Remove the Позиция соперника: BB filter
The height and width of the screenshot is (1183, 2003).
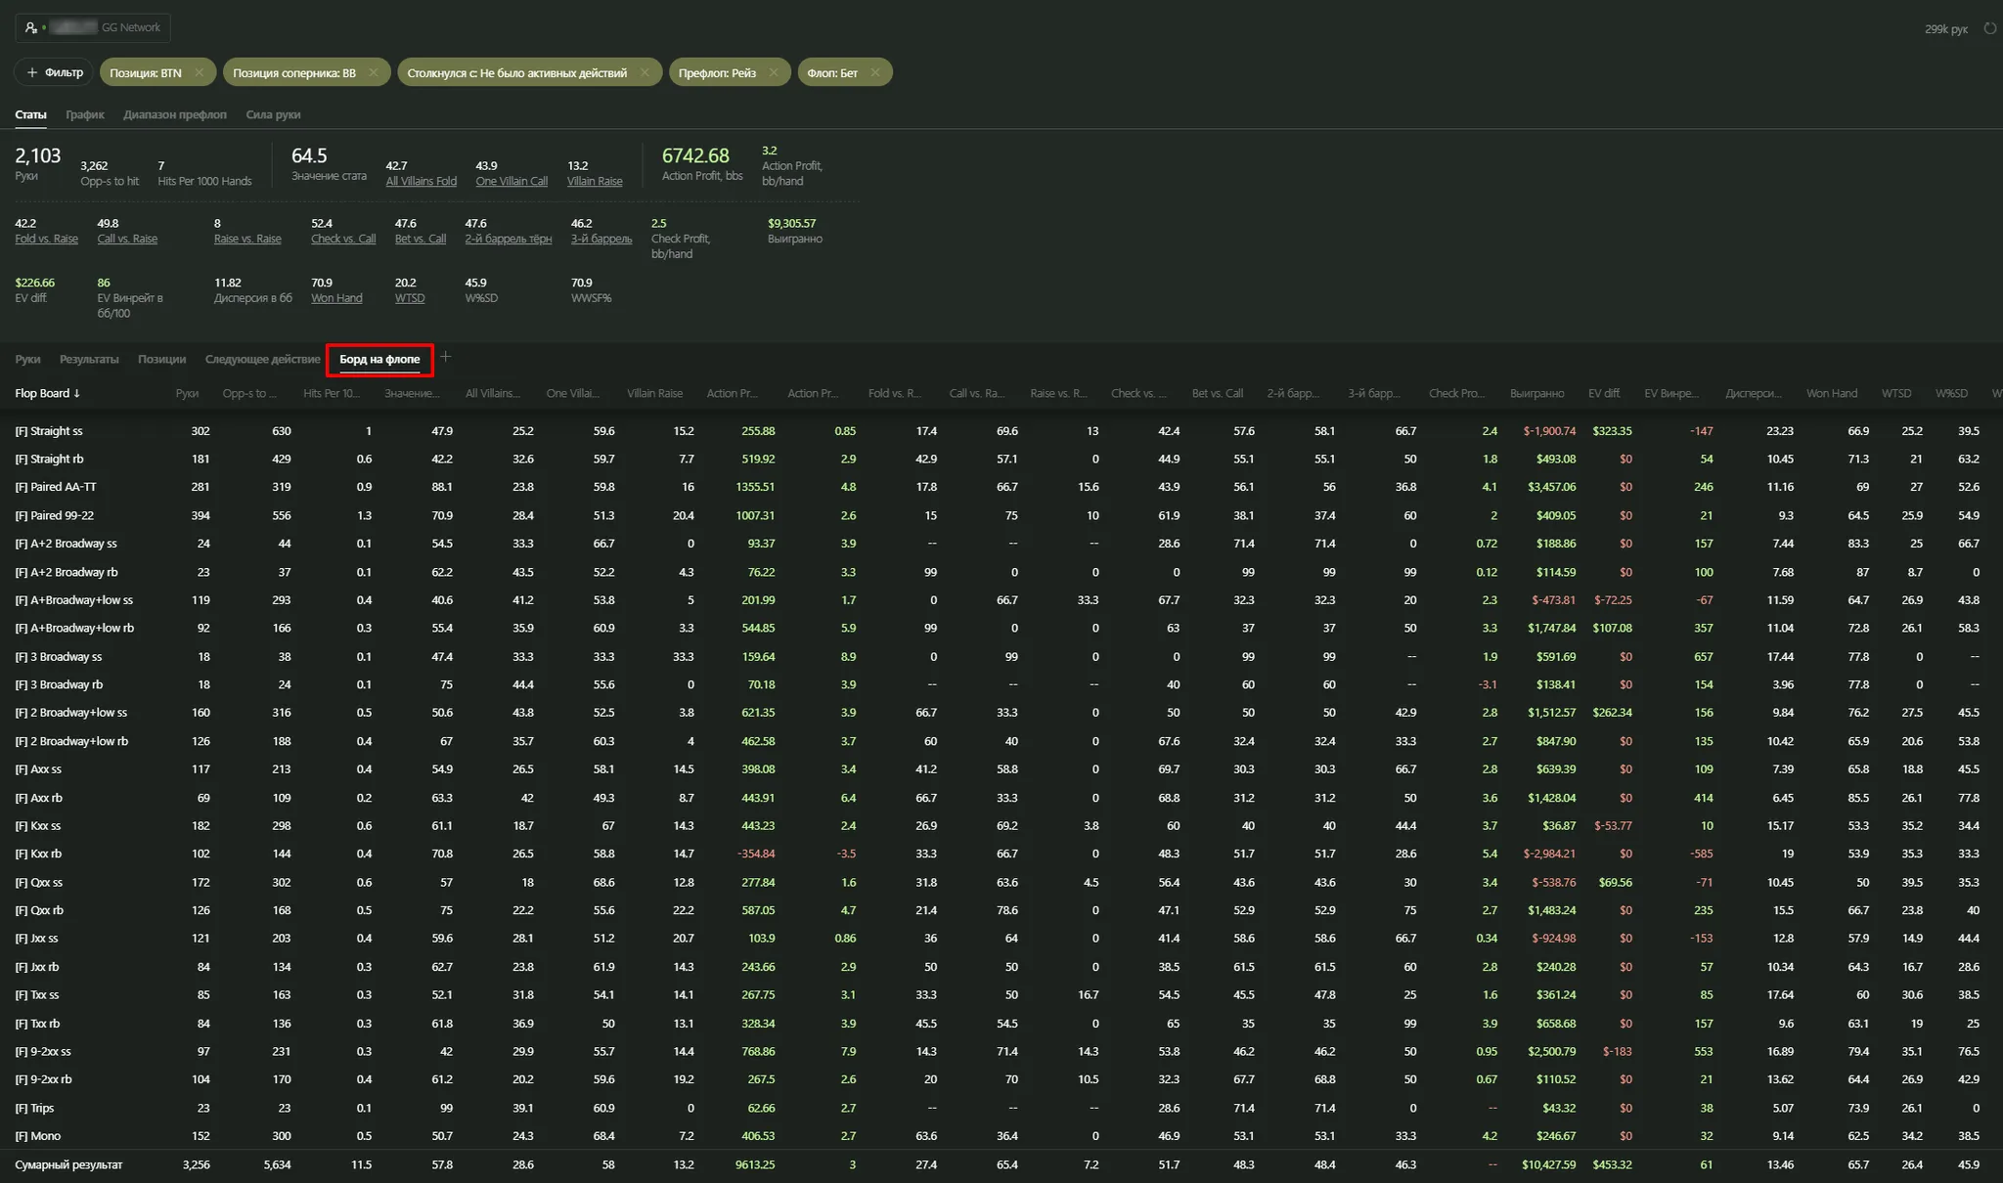pyautogui.click(x=374, y=72)
